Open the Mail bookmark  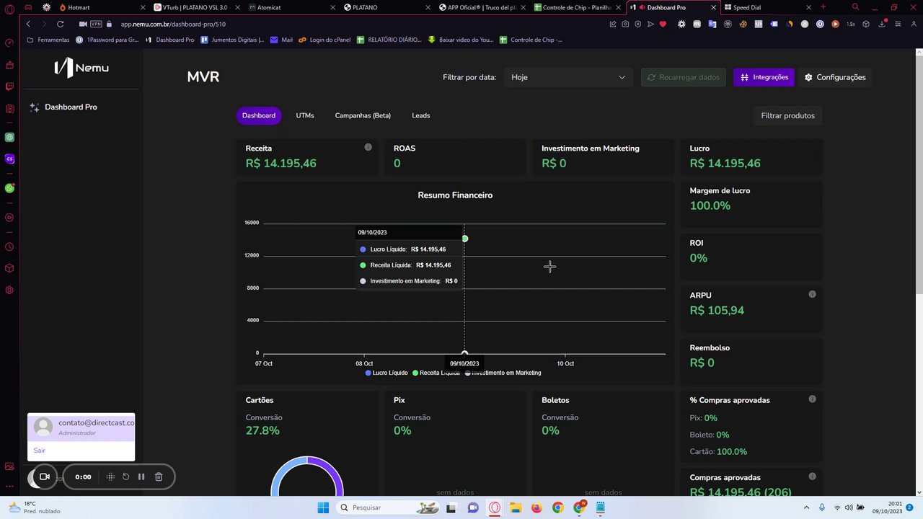[281, 40]
